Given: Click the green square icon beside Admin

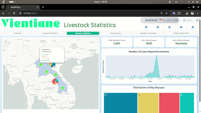Looking at the screenshot, I should pyautogui.click(x=197, y=20).
